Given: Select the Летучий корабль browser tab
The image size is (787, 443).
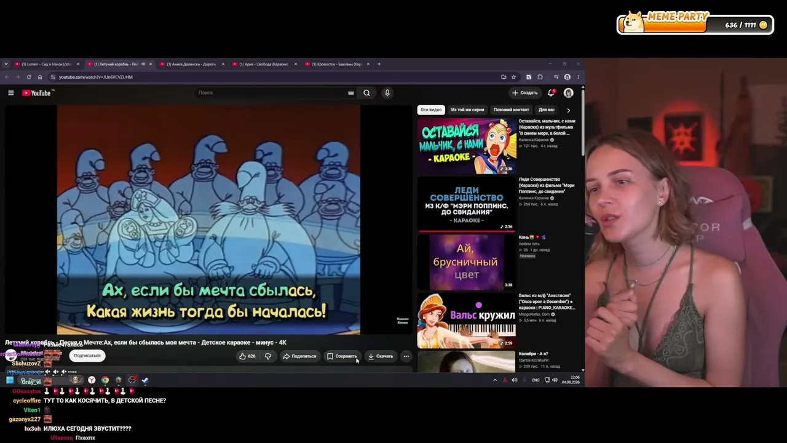Looking at the screenshot, I should [120, 64].
